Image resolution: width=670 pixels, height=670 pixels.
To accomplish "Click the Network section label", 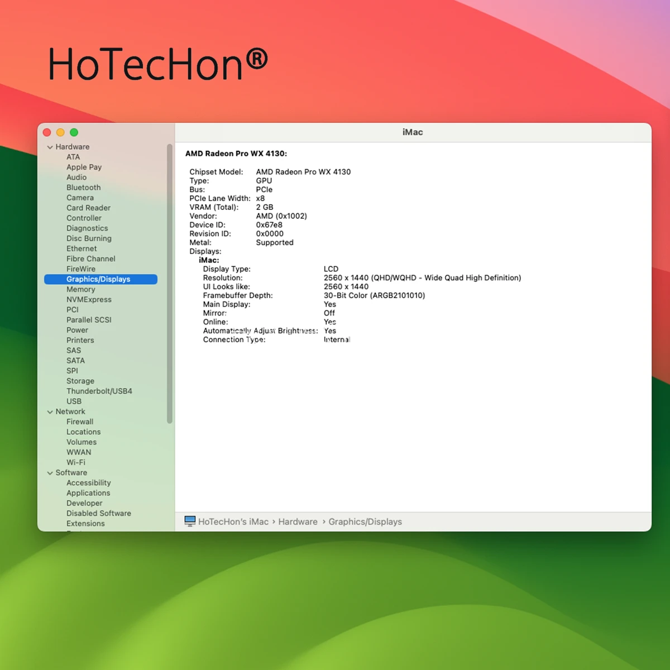I will (70, 411).
